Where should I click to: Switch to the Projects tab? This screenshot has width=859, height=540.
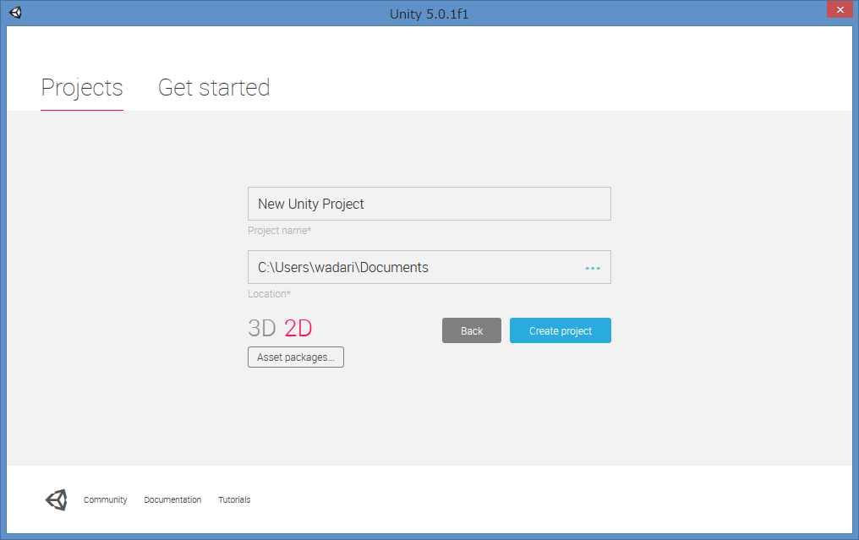(x=82, y=88)
